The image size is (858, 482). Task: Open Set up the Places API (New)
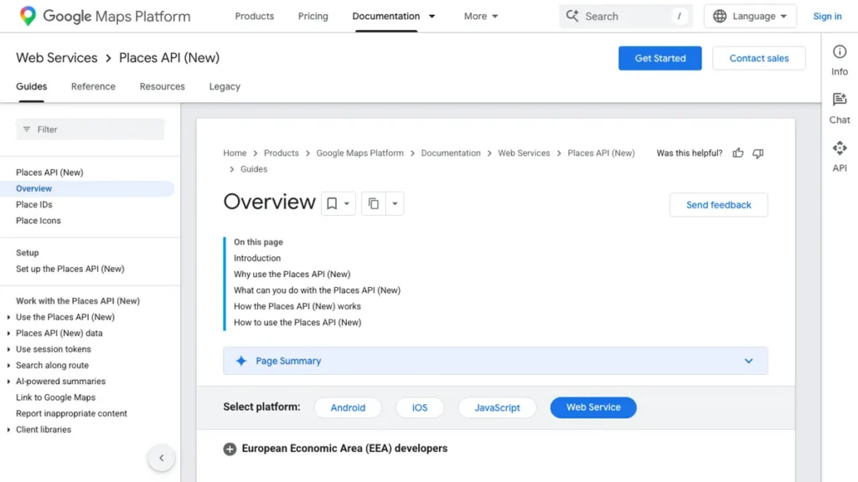70,269
